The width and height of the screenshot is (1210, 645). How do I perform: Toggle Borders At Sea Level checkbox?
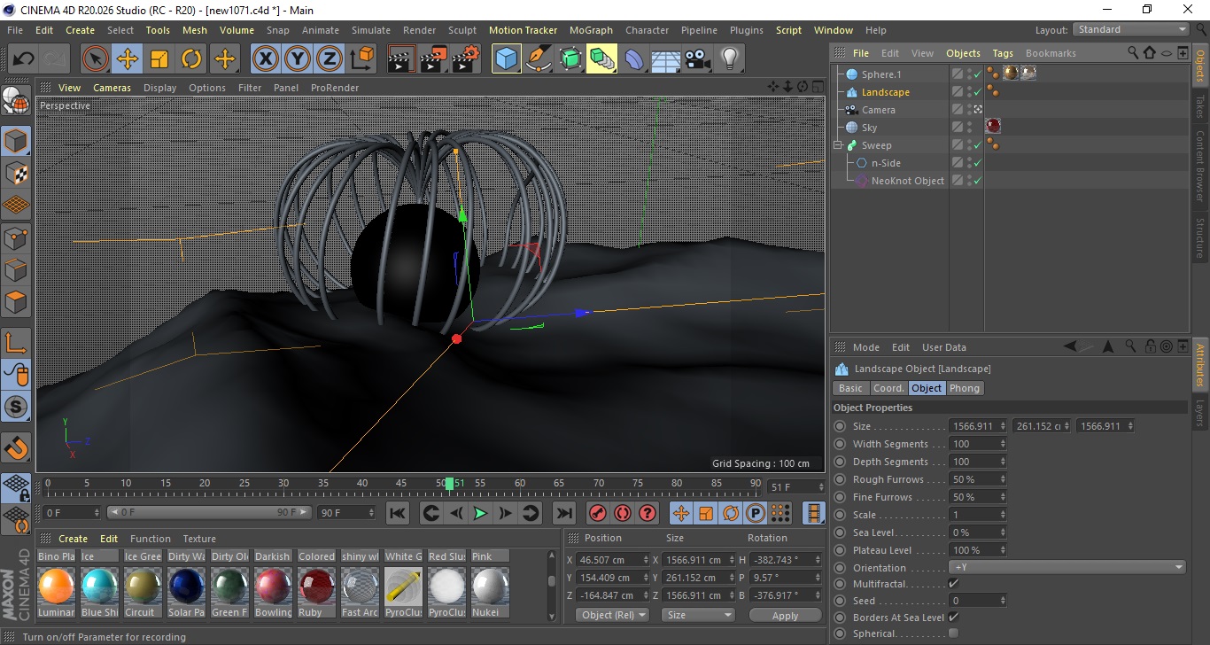click(953, 617)
